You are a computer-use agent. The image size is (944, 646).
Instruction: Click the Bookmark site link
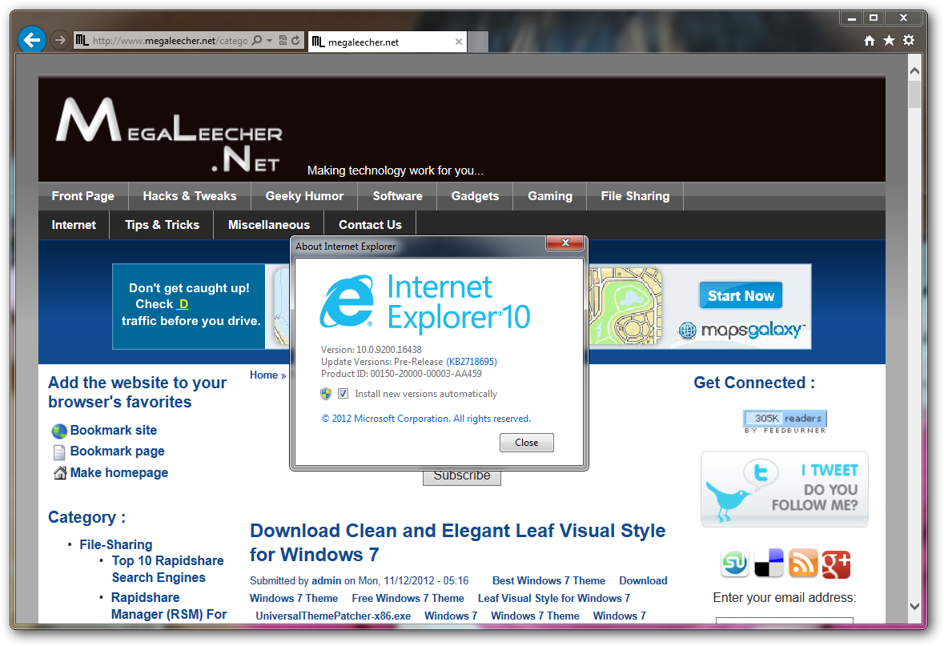(114, 431)
